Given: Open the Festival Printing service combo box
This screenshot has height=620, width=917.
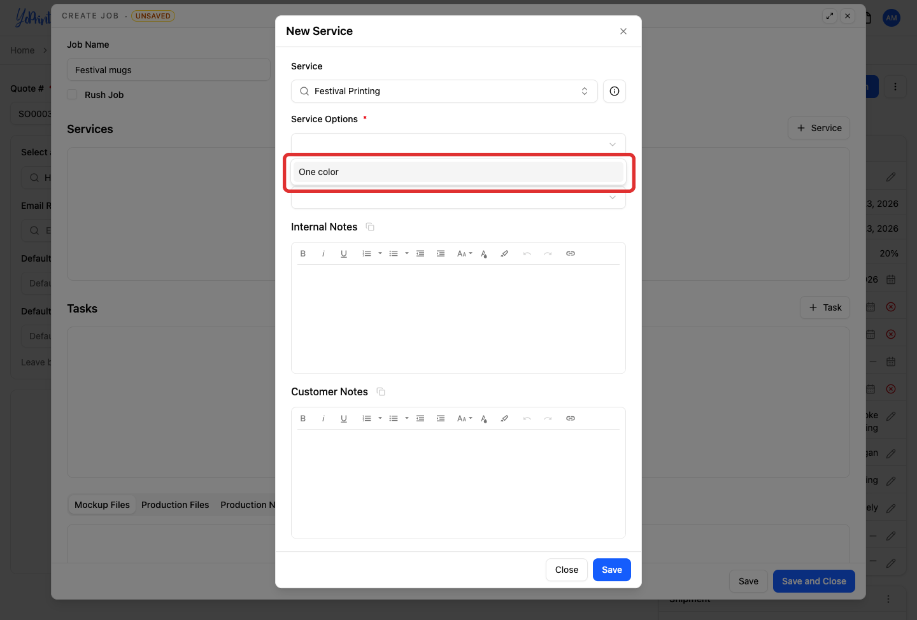Looking at the screenshot, I should [x=444, y=91].
